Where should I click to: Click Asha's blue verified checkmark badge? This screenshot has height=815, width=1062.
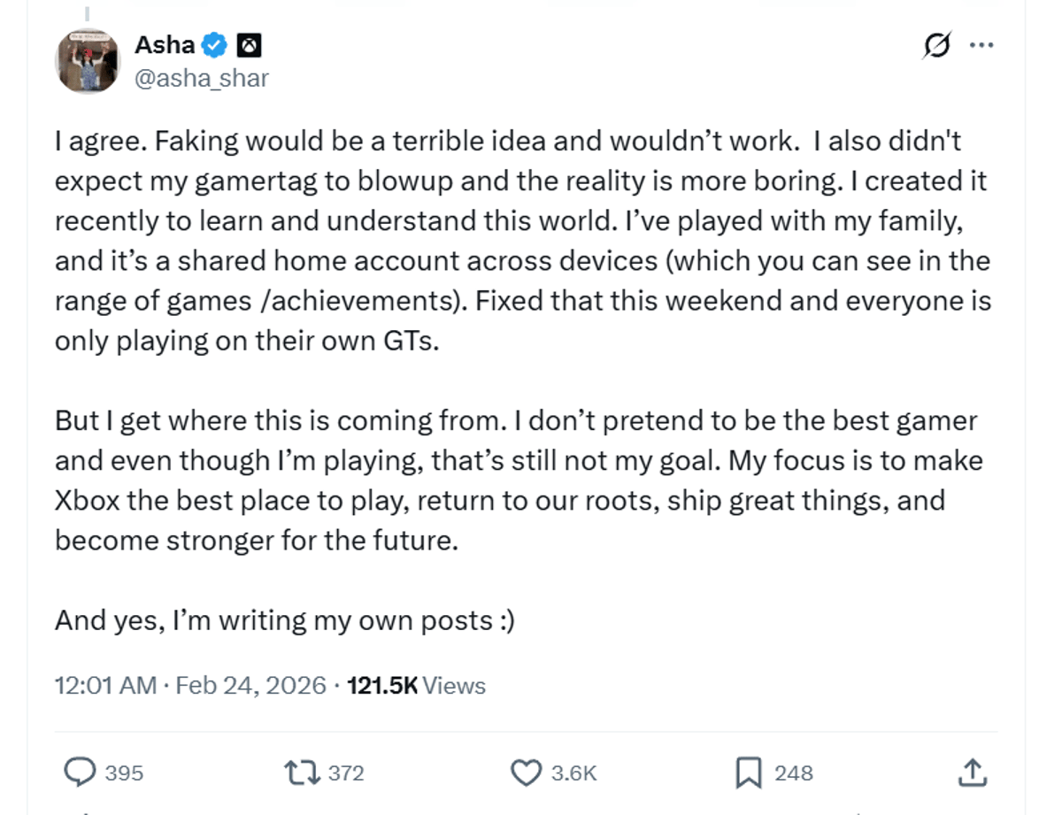point(214,44)
